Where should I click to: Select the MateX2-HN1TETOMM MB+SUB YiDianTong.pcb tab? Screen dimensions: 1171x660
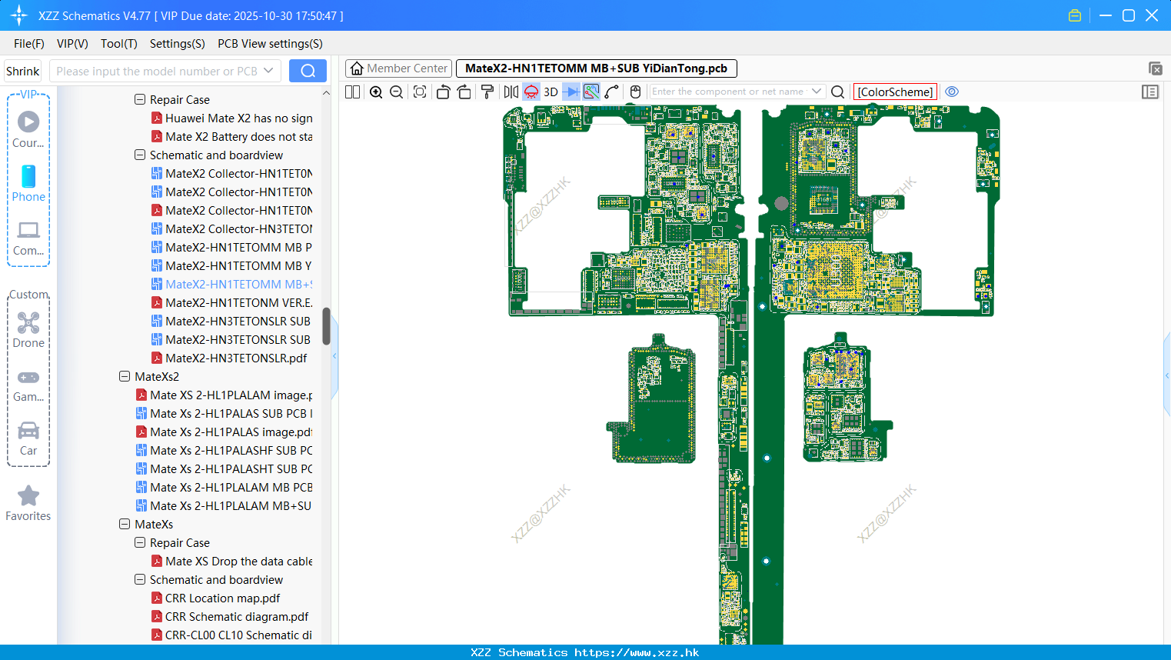click(x=597, y=68)
